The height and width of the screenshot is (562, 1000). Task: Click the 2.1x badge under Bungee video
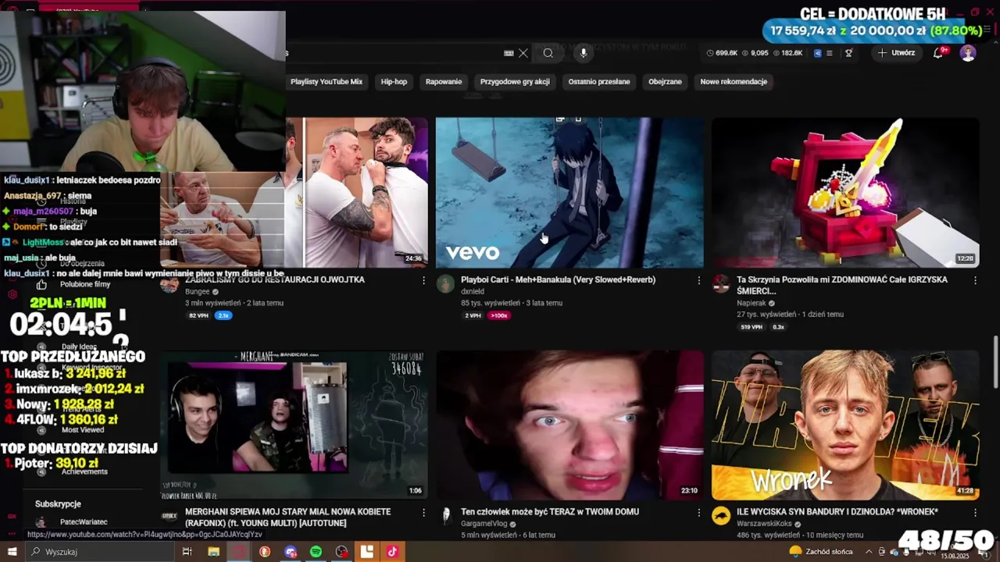tap(223, 315)
